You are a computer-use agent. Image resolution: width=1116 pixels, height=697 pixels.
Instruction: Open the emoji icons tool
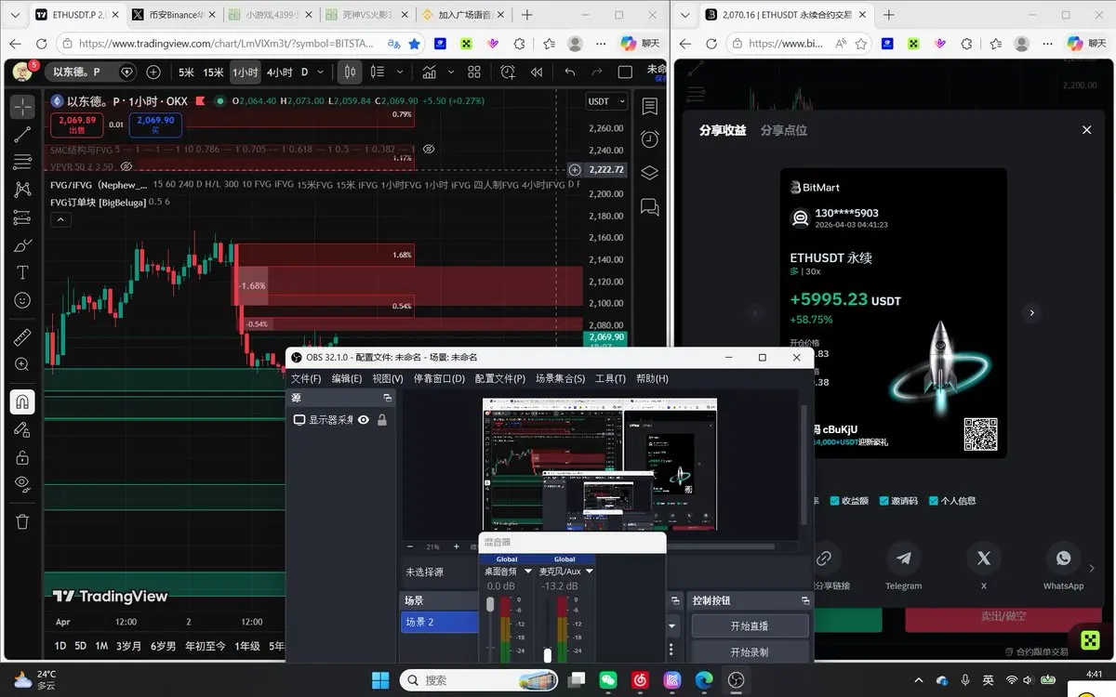(x=22, y=300)
